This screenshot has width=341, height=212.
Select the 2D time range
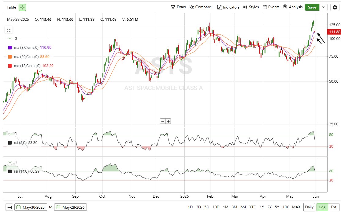click(198, 207)
